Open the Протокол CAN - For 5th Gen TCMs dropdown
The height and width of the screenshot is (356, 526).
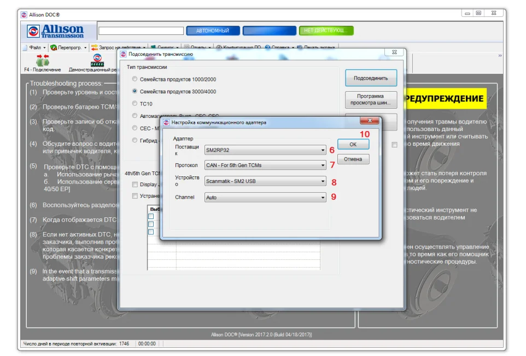[265, 165]
